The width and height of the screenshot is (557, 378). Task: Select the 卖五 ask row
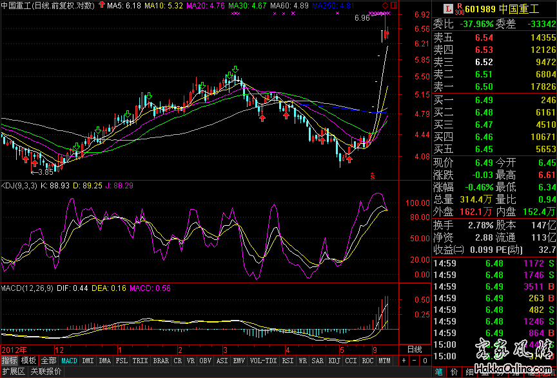click(x=494, y=37)
